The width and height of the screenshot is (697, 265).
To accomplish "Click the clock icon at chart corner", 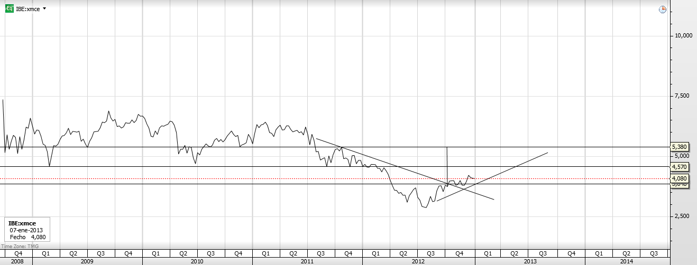I will click(663, 10).
